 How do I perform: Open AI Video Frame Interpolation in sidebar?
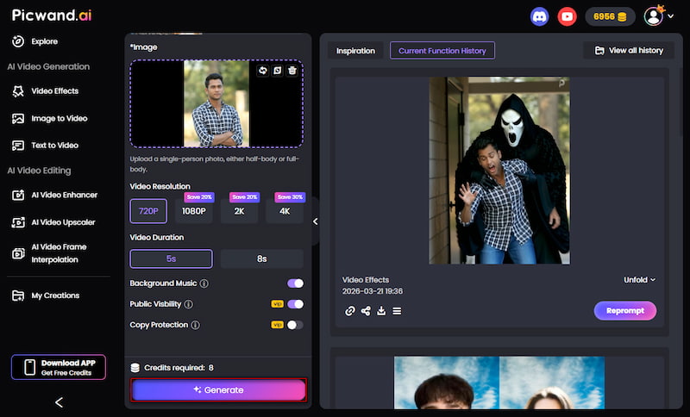[x=49, y=253]
